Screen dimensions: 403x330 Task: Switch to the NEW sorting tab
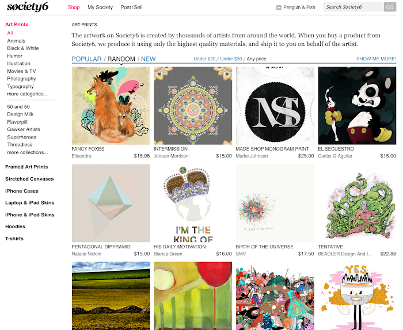[149, 59]
